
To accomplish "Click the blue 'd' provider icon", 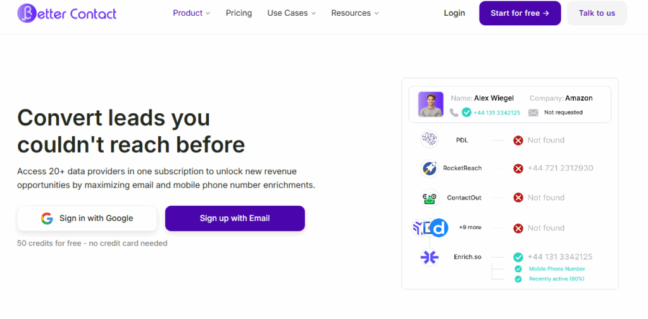I will [x=439, y=228].
